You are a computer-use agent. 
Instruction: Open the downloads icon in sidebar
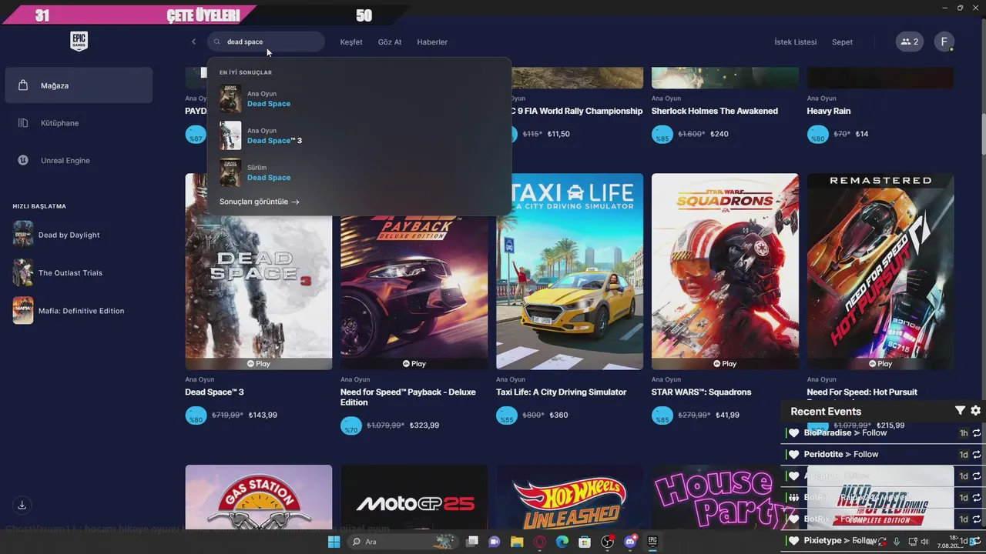pos(22,505)
